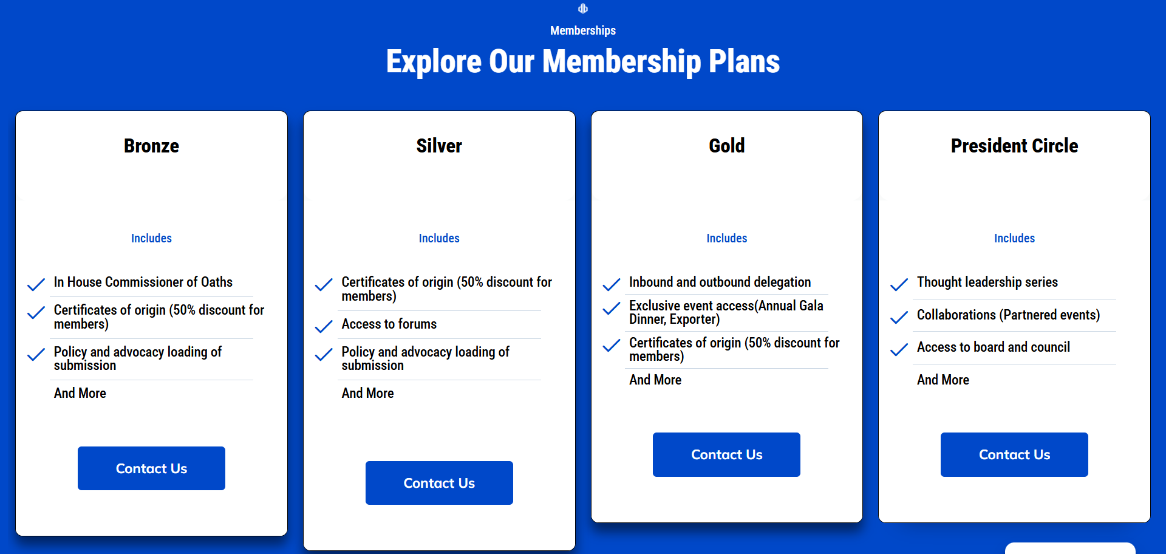1166x554 pixels.
Task: Click the Includes label under Silver
Action: coord(439,238)
